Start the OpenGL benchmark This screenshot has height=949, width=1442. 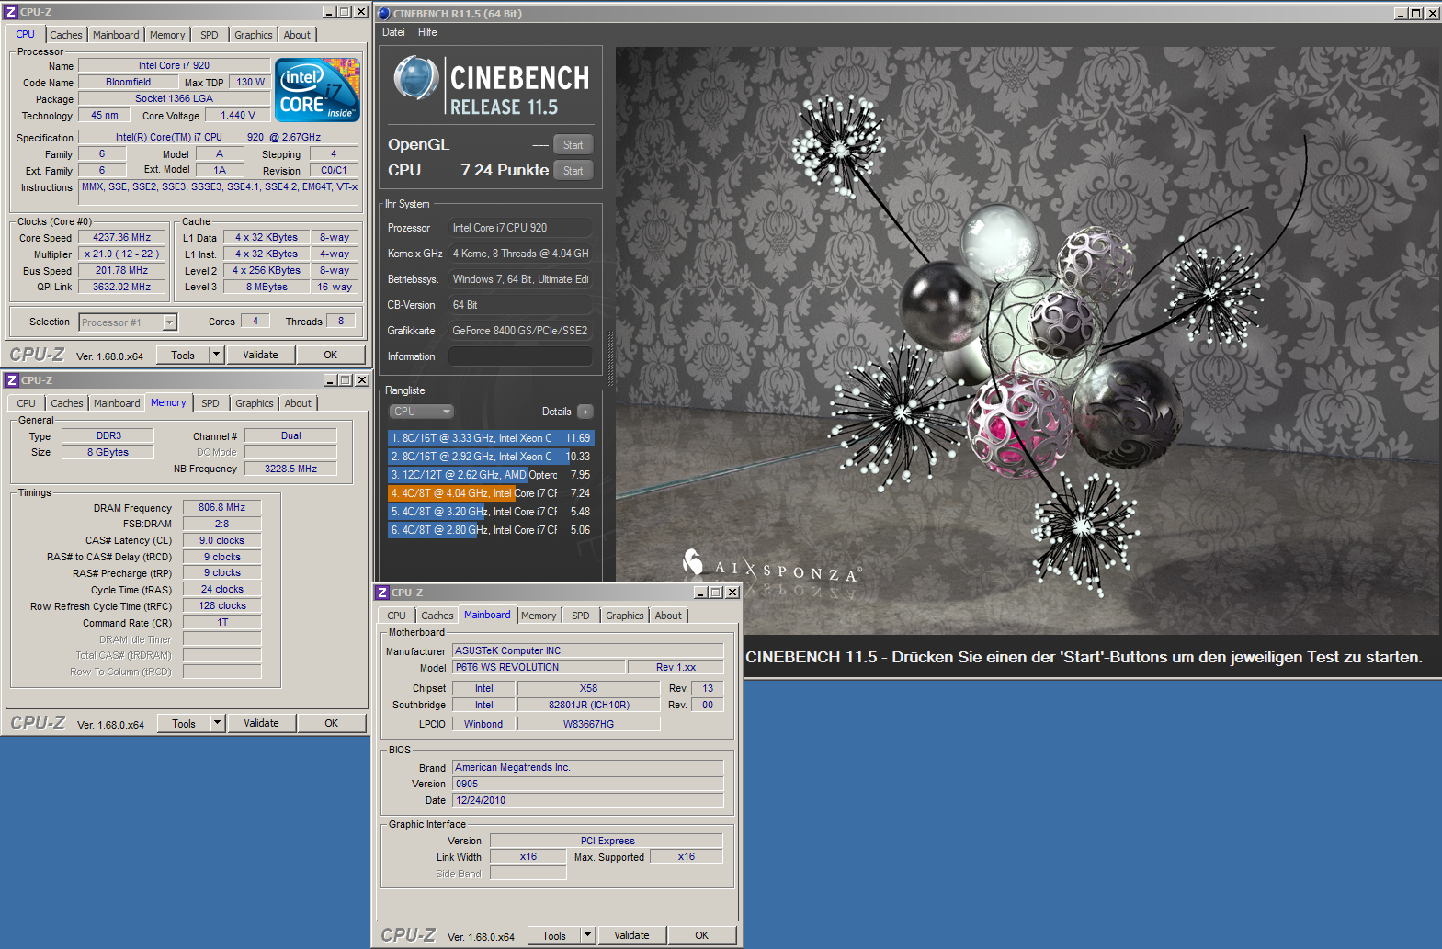(573, 145)
